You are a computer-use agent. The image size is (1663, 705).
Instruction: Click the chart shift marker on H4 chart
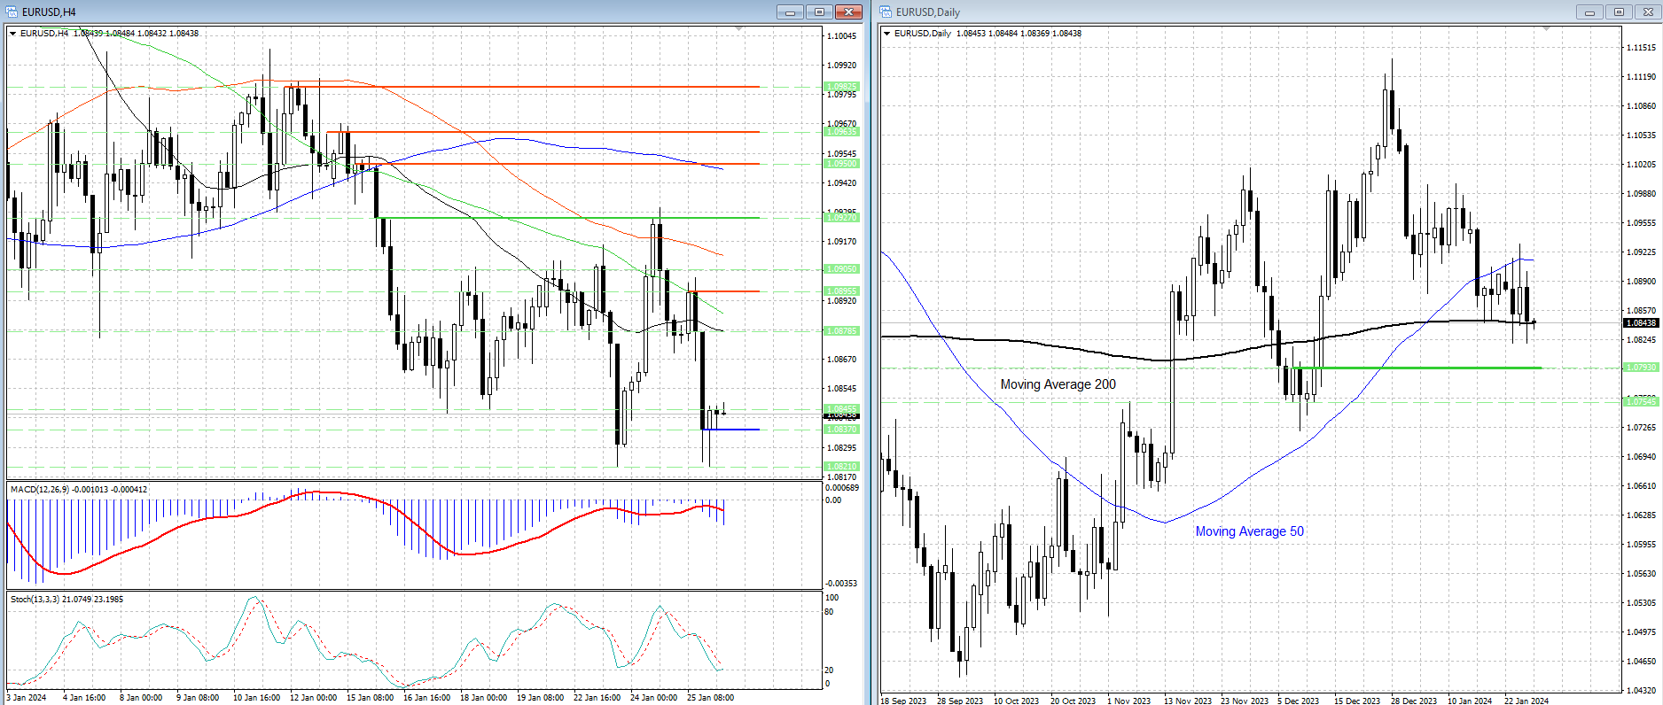[739, 30]
